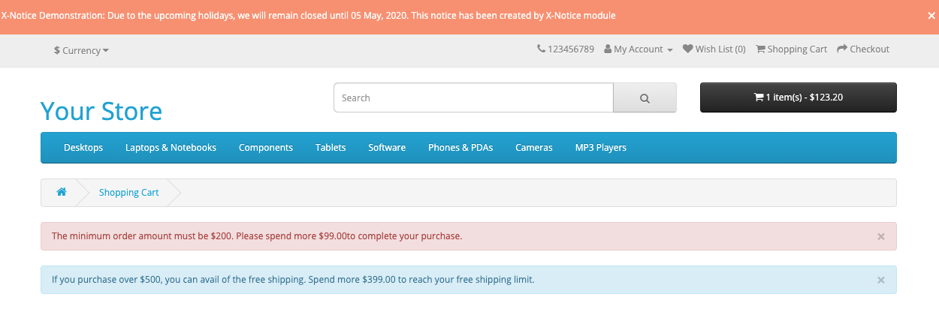The image size is (939, 312).
Task: Open the Tablets category
Action: click(x=331, y=148)
